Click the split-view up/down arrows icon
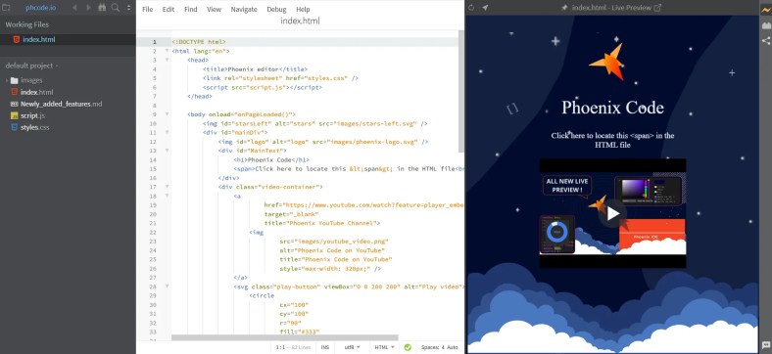 tap(129, 8)
